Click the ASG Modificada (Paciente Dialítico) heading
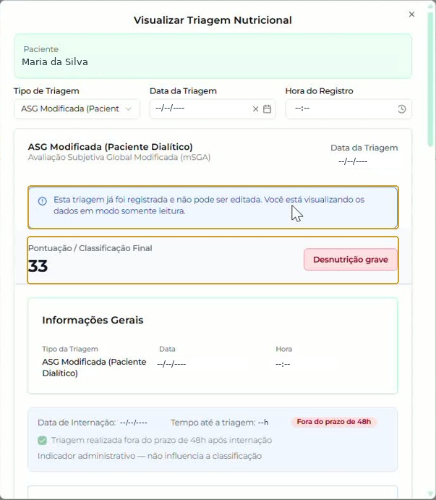436x500 pixels. [111, 147]
